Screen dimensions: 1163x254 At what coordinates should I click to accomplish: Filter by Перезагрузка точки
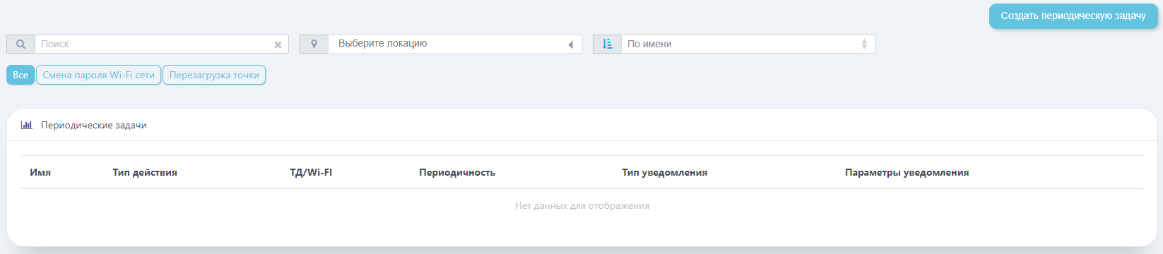[214, 75]
